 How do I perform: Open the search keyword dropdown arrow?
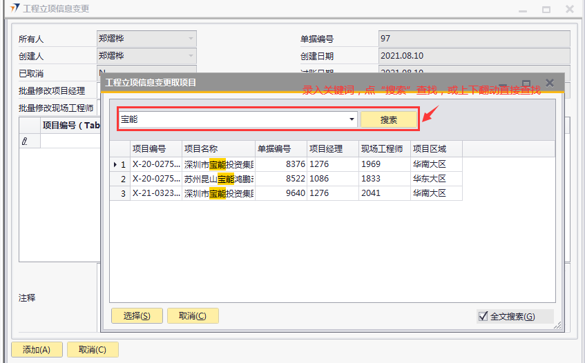point(352,119)
